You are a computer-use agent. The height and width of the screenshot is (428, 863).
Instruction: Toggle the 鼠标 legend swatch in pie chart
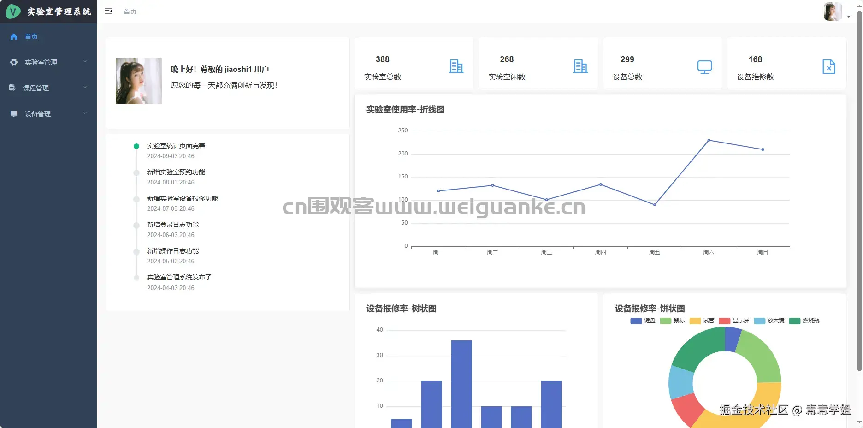point(666,321)
